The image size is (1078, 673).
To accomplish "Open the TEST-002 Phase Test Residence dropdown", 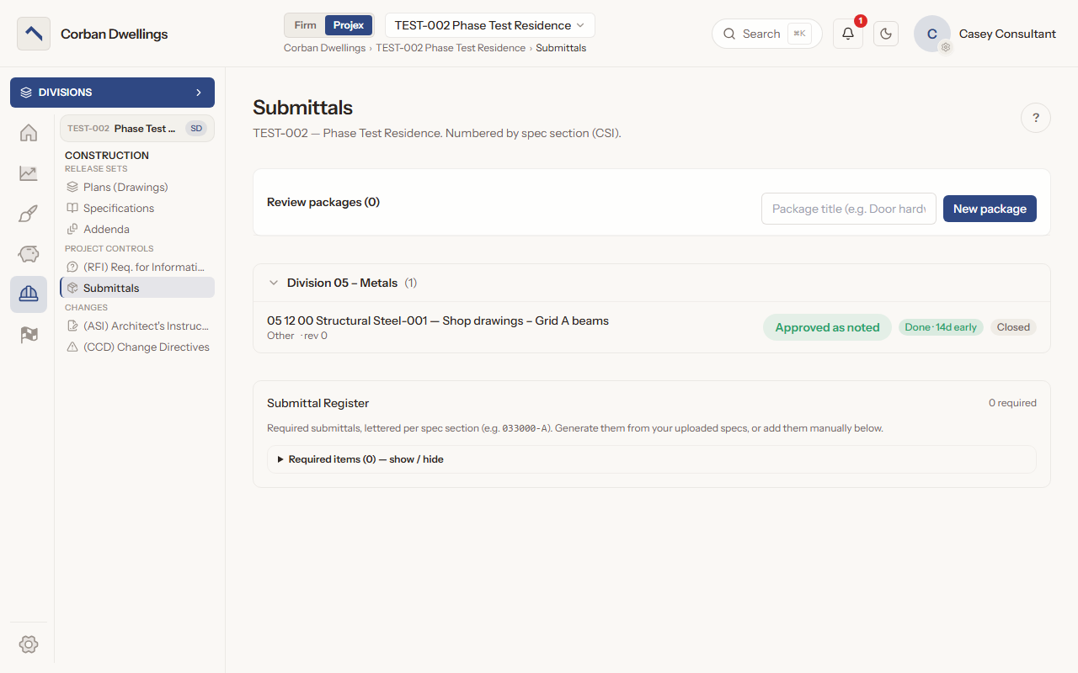I will click(490, 25).
